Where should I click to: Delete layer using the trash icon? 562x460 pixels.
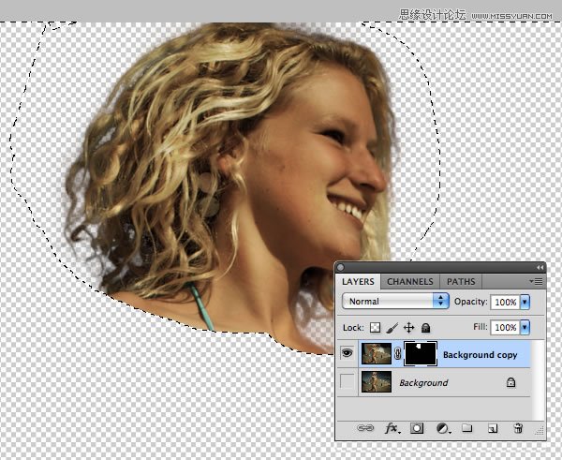(518, 427)
